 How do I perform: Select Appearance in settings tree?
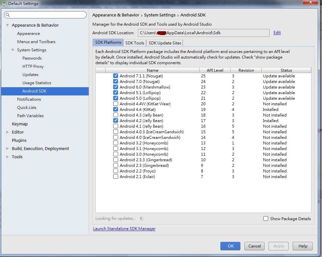click(x=29, y=33)
